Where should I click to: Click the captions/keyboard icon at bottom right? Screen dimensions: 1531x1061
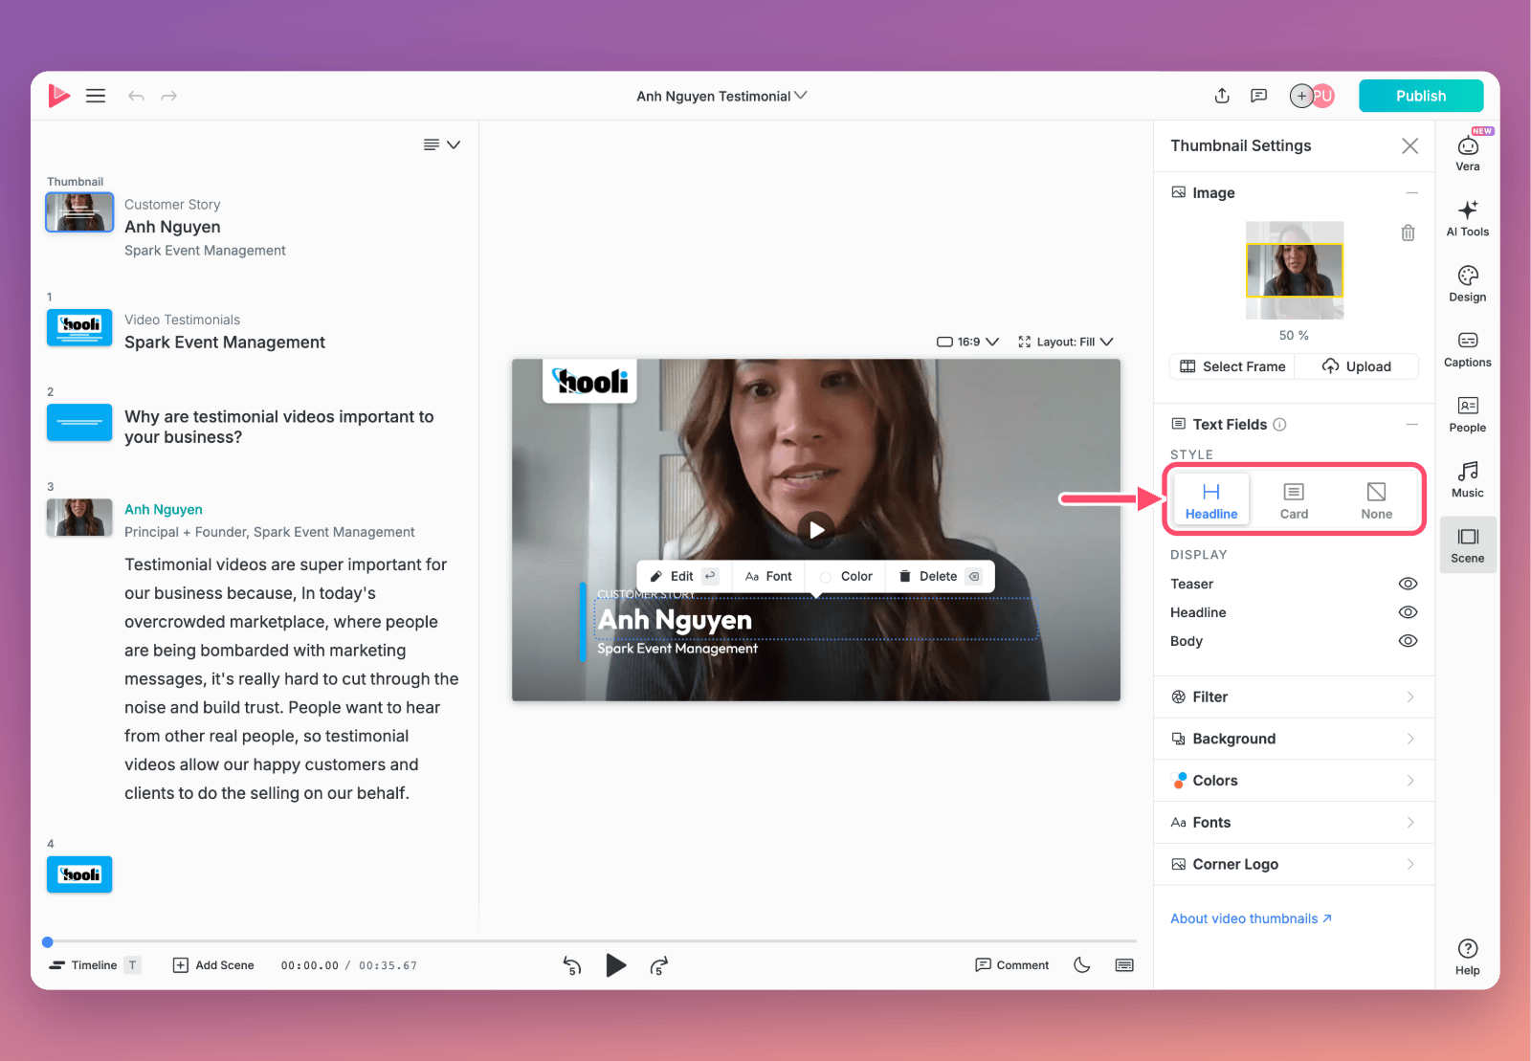[1124, 965]
